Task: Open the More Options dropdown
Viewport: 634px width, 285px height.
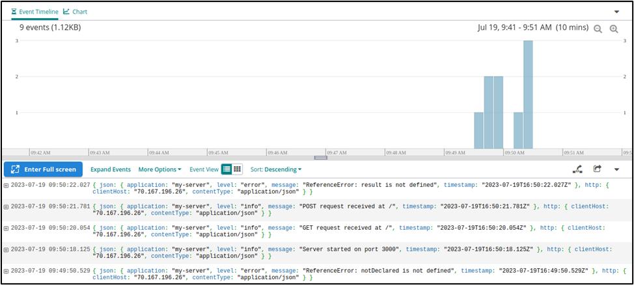Action: 159,169
